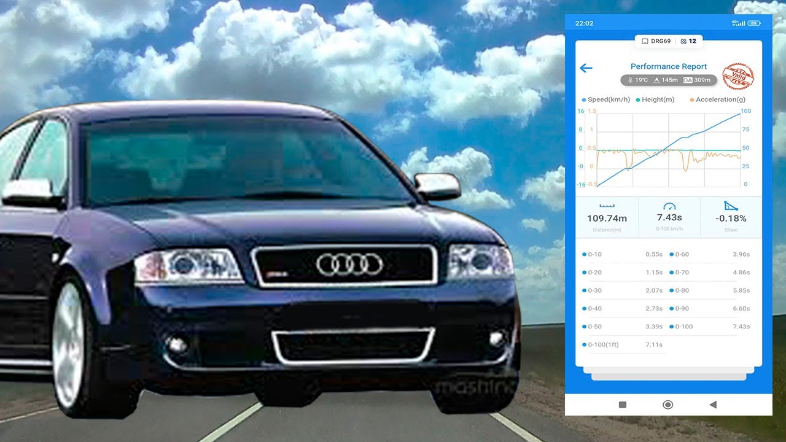Tap the Android recent apps square
786x442 pixels.
coord(623,405)
